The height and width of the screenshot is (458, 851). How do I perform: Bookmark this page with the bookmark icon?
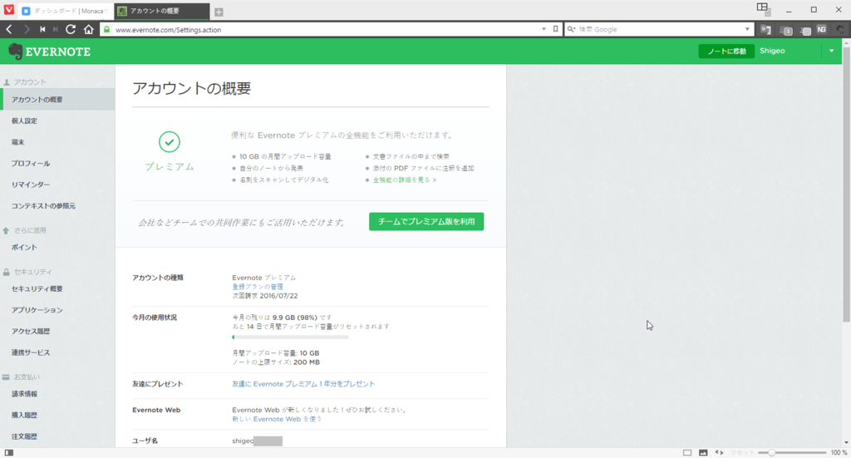pos(555,29)
